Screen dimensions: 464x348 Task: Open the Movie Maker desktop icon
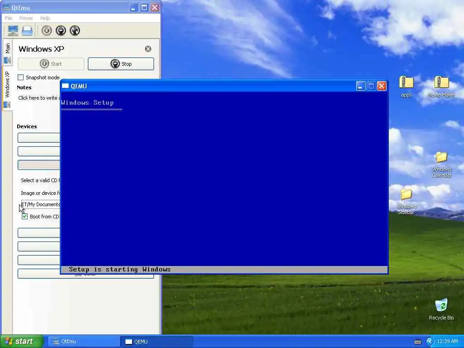tap(441, 87)
